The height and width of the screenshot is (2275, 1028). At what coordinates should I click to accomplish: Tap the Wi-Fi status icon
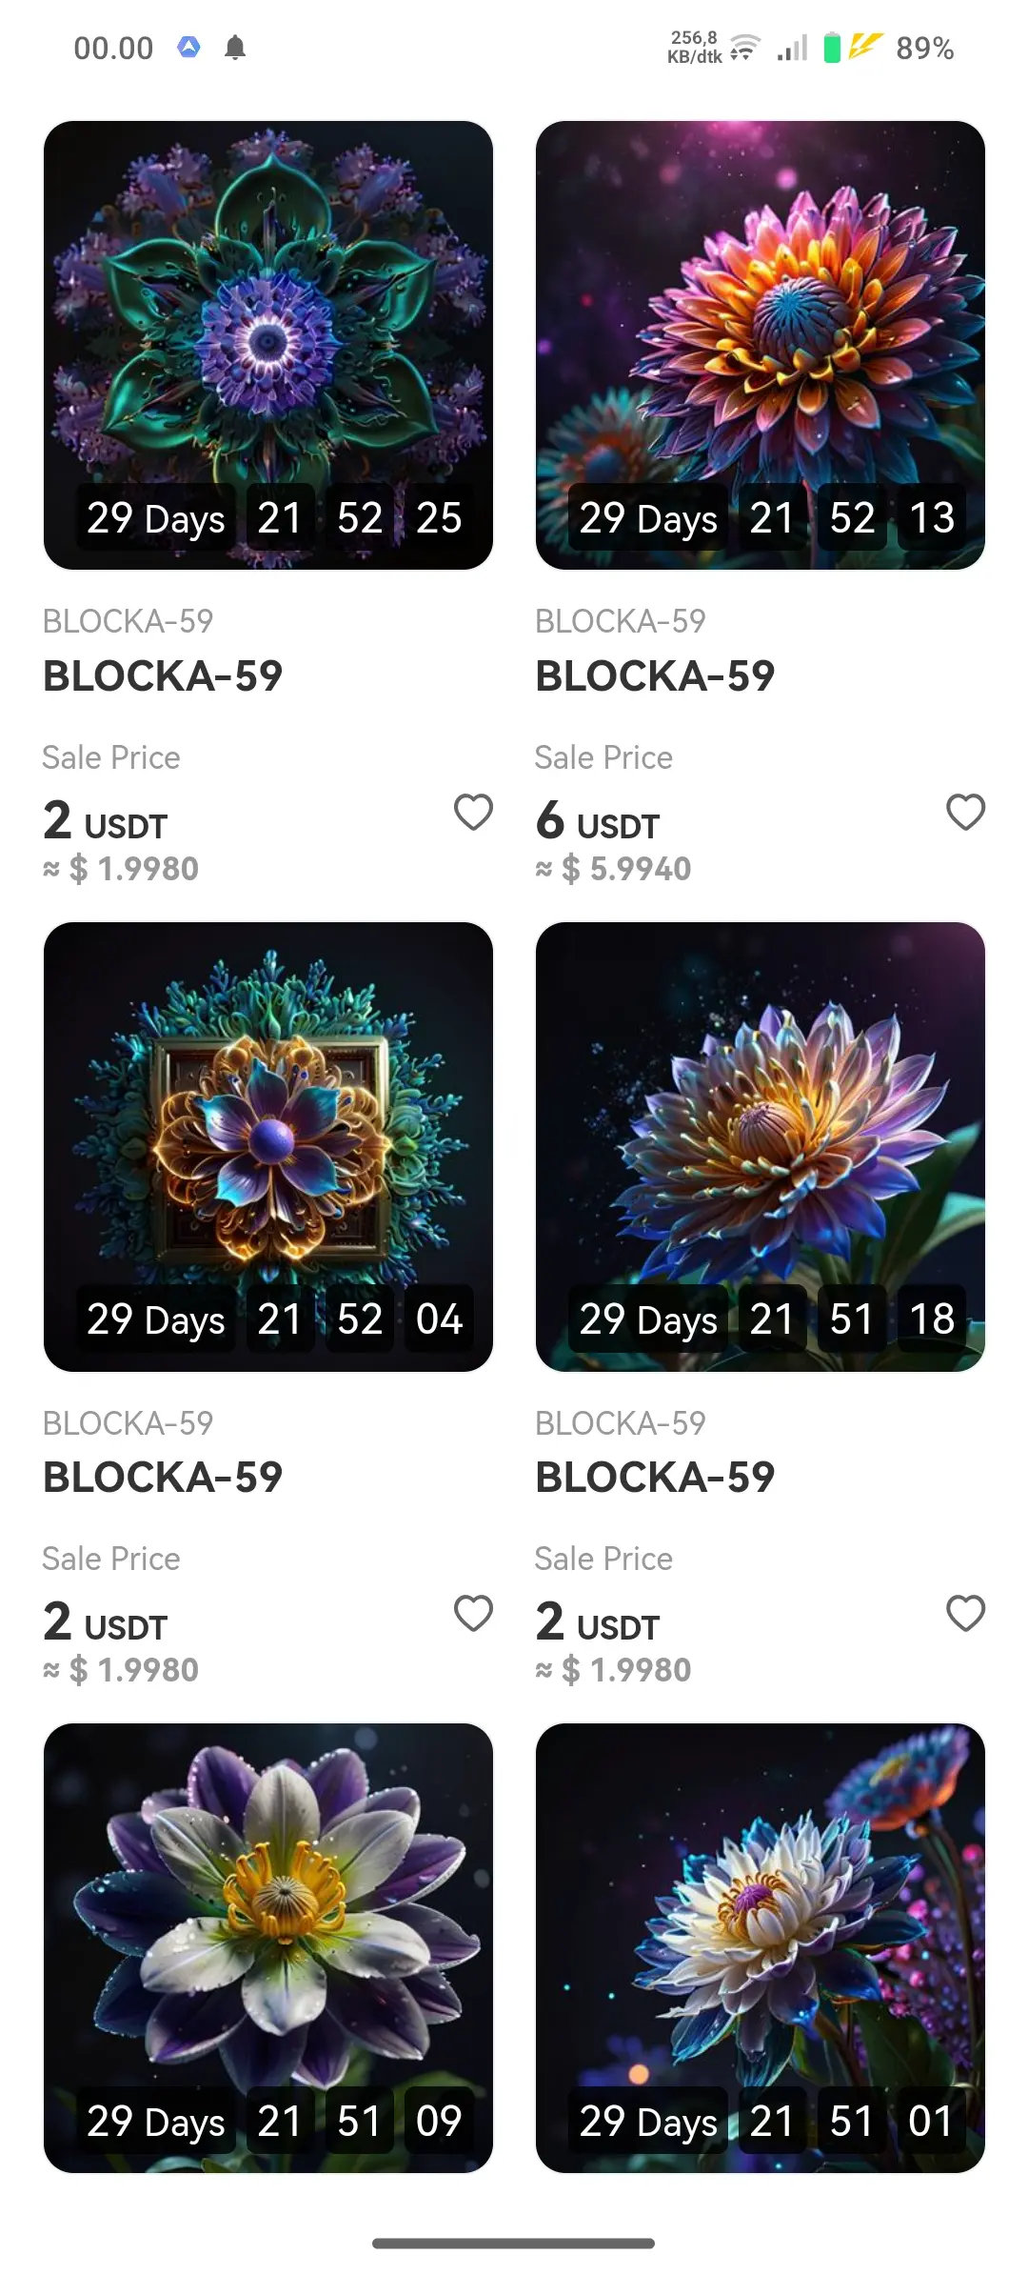(744, 48)
